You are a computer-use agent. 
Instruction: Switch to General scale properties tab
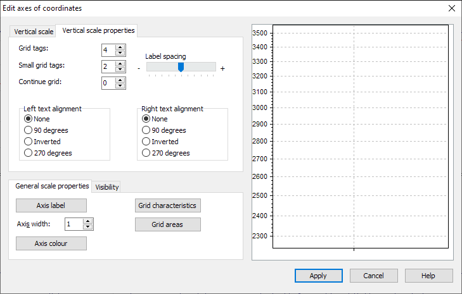(52, 186)
